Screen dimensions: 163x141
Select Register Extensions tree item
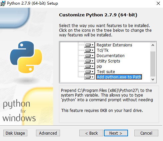[x=114, y=45]
